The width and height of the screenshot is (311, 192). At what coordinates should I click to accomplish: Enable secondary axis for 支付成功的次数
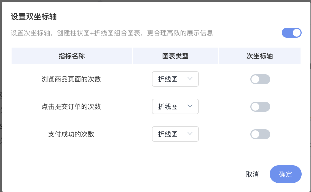[260, 134]
